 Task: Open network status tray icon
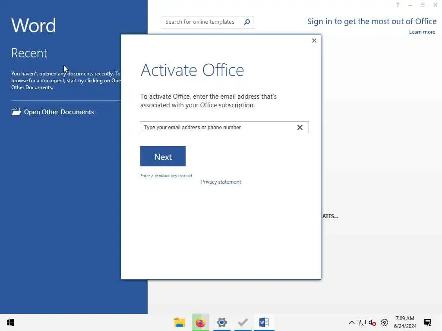[x=362, y=322]
